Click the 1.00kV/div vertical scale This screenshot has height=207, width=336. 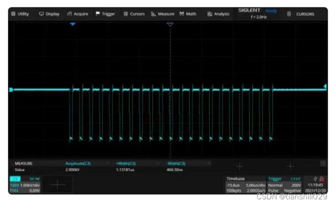[x=30, y=186]
